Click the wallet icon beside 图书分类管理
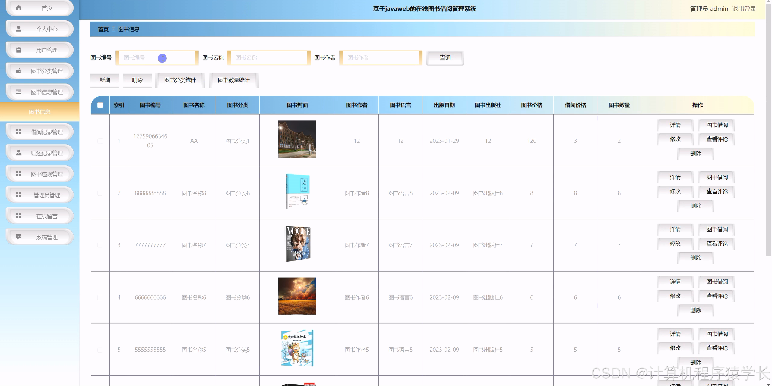The height and width of the screenshot is (386, 772). point(19,71)
